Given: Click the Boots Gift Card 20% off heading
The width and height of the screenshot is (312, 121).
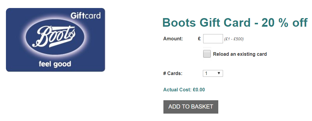Looking at the screenshot, I should pos(235,23).
